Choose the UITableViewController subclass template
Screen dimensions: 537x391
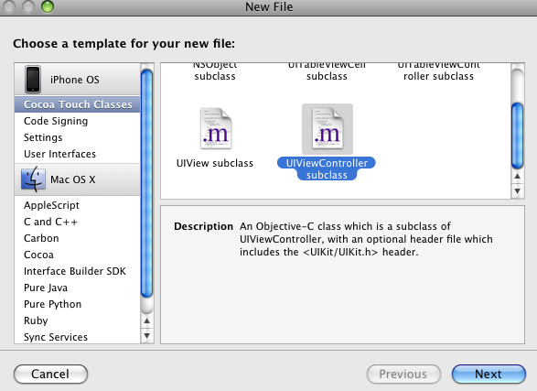click(x=439, y=72)
